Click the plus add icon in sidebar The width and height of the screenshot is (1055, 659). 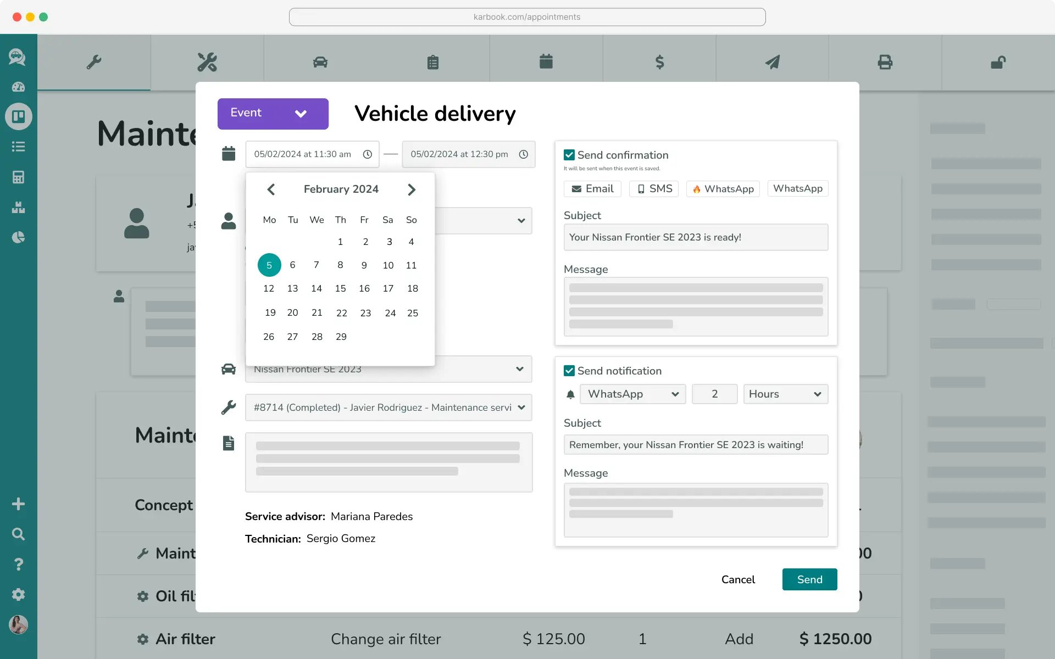pos(18,504)
